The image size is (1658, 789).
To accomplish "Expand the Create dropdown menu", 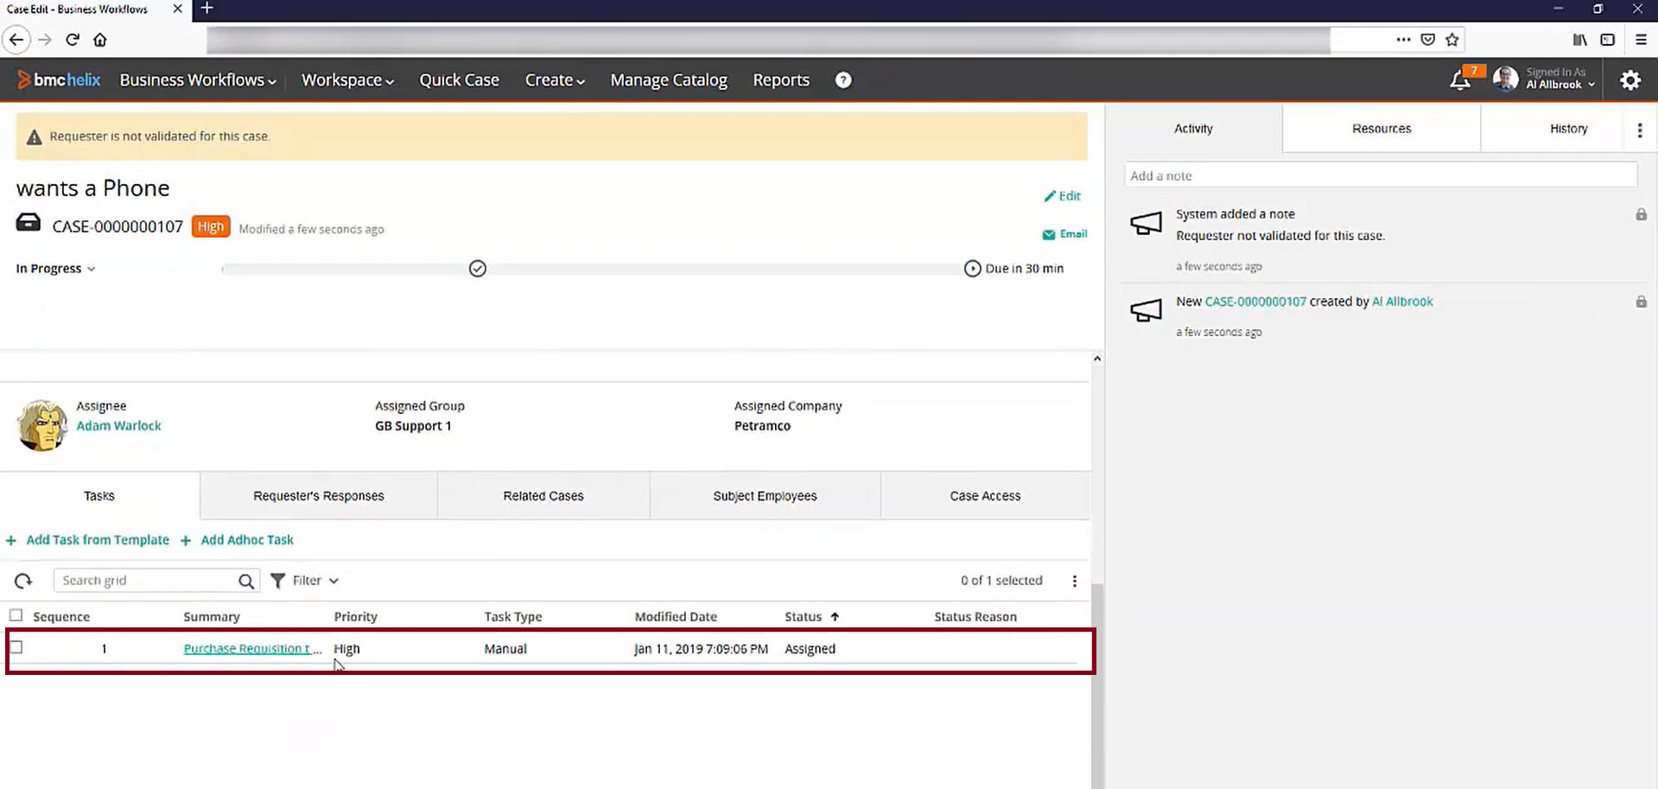I will tap(555, 80).
